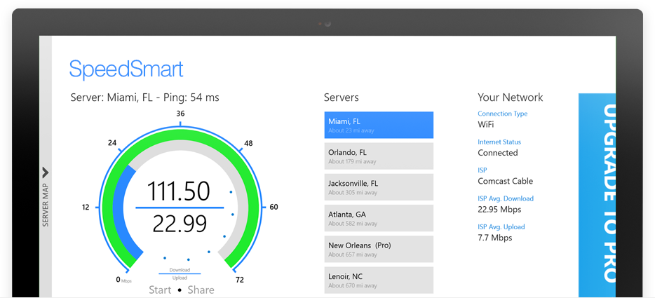Click the Connected status value
Screen dimensions: 655x298
[498, 153]
